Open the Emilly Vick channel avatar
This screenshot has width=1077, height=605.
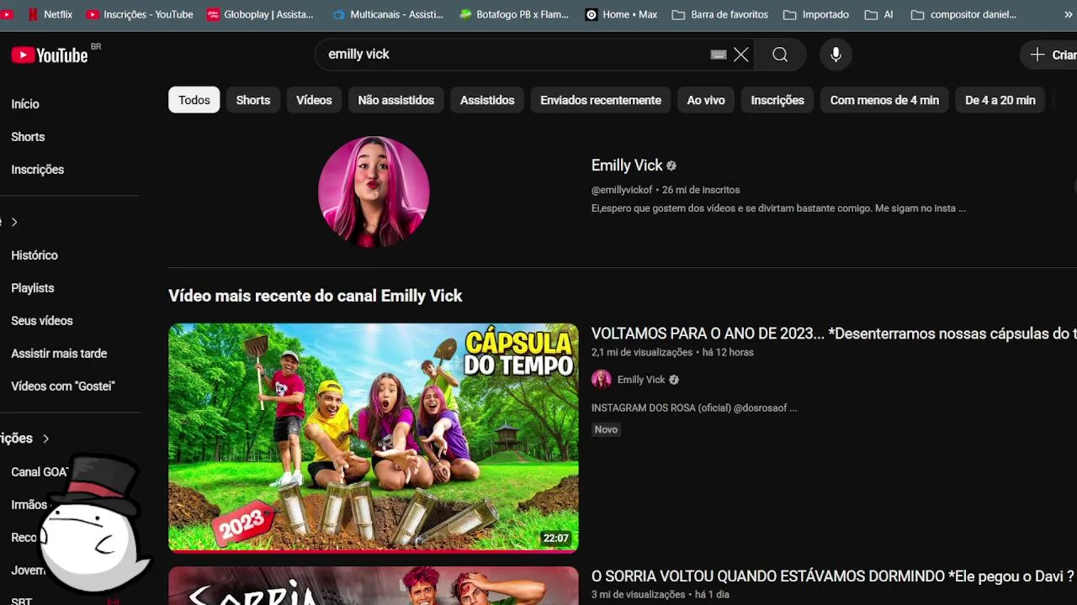click(x=374, y=192)
